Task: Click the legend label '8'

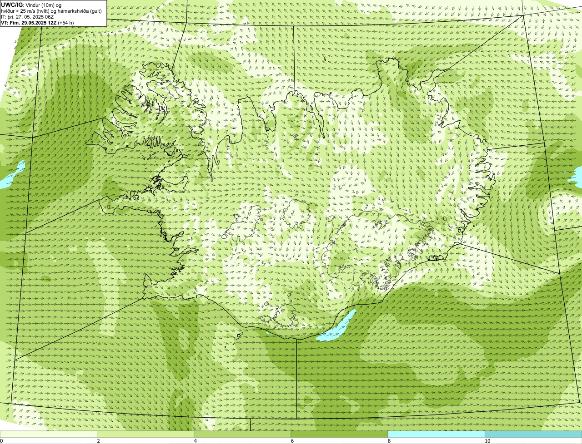Action: (x=389, y=441)
